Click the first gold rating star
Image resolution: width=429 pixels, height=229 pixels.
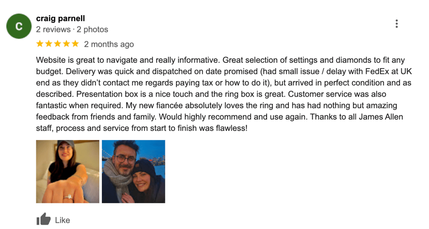click(x=40, y=44)
